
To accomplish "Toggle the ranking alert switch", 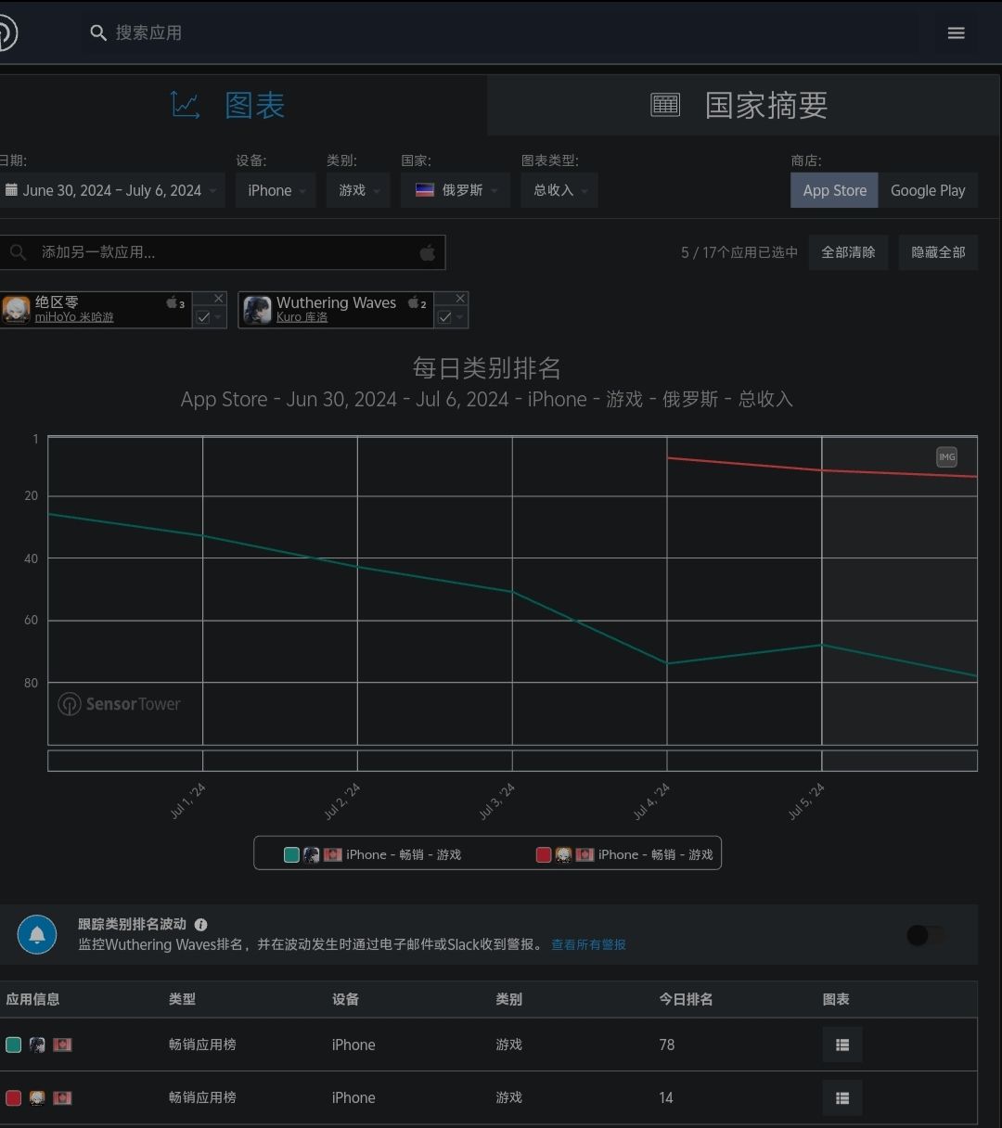I will 927,935.
